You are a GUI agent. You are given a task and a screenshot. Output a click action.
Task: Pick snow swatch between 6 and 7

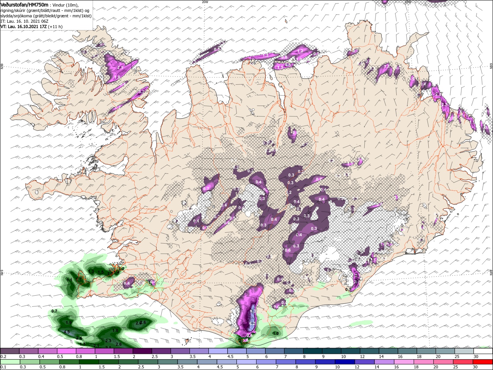[x=275, y=351]
